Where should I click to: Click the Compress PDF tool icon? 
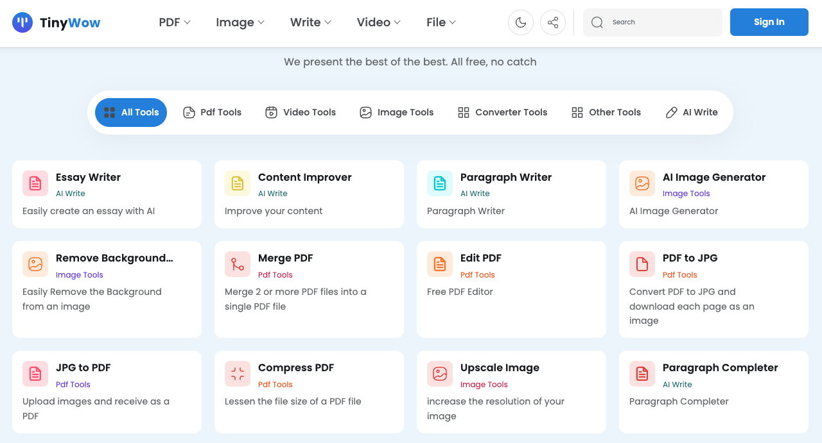(x=238, y=374)
